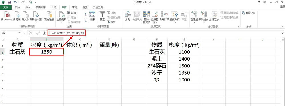Switch to the 开始 tab

point(17,7)
